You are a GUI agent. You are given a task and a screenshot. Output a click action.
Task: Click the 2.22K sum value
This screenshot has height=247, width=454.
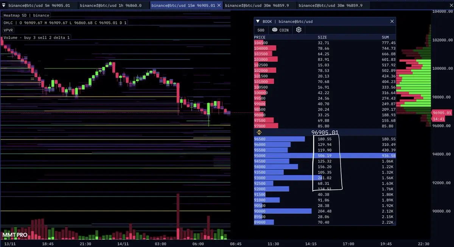pos(387,222)
